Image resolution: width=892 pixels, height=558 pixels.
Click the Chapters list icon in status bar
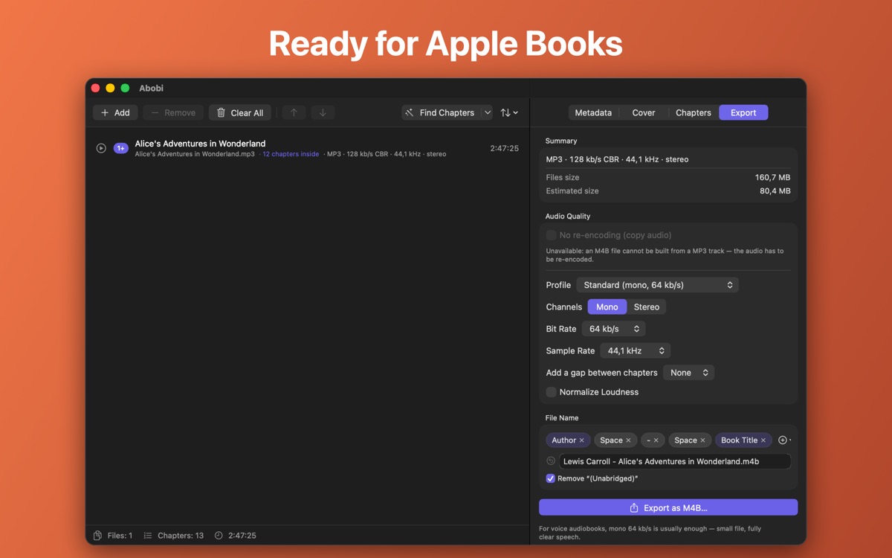148,536
